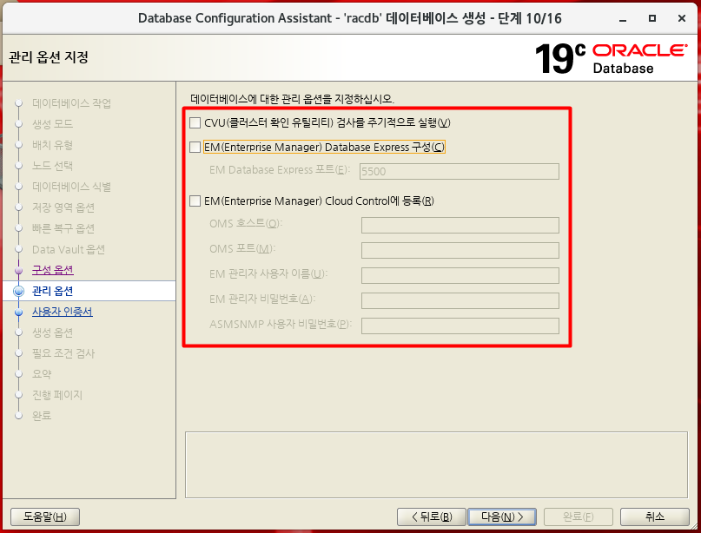Close the Database Configuration Assistant window
This screenshot has width=701, height=533.
coord(682,18)
